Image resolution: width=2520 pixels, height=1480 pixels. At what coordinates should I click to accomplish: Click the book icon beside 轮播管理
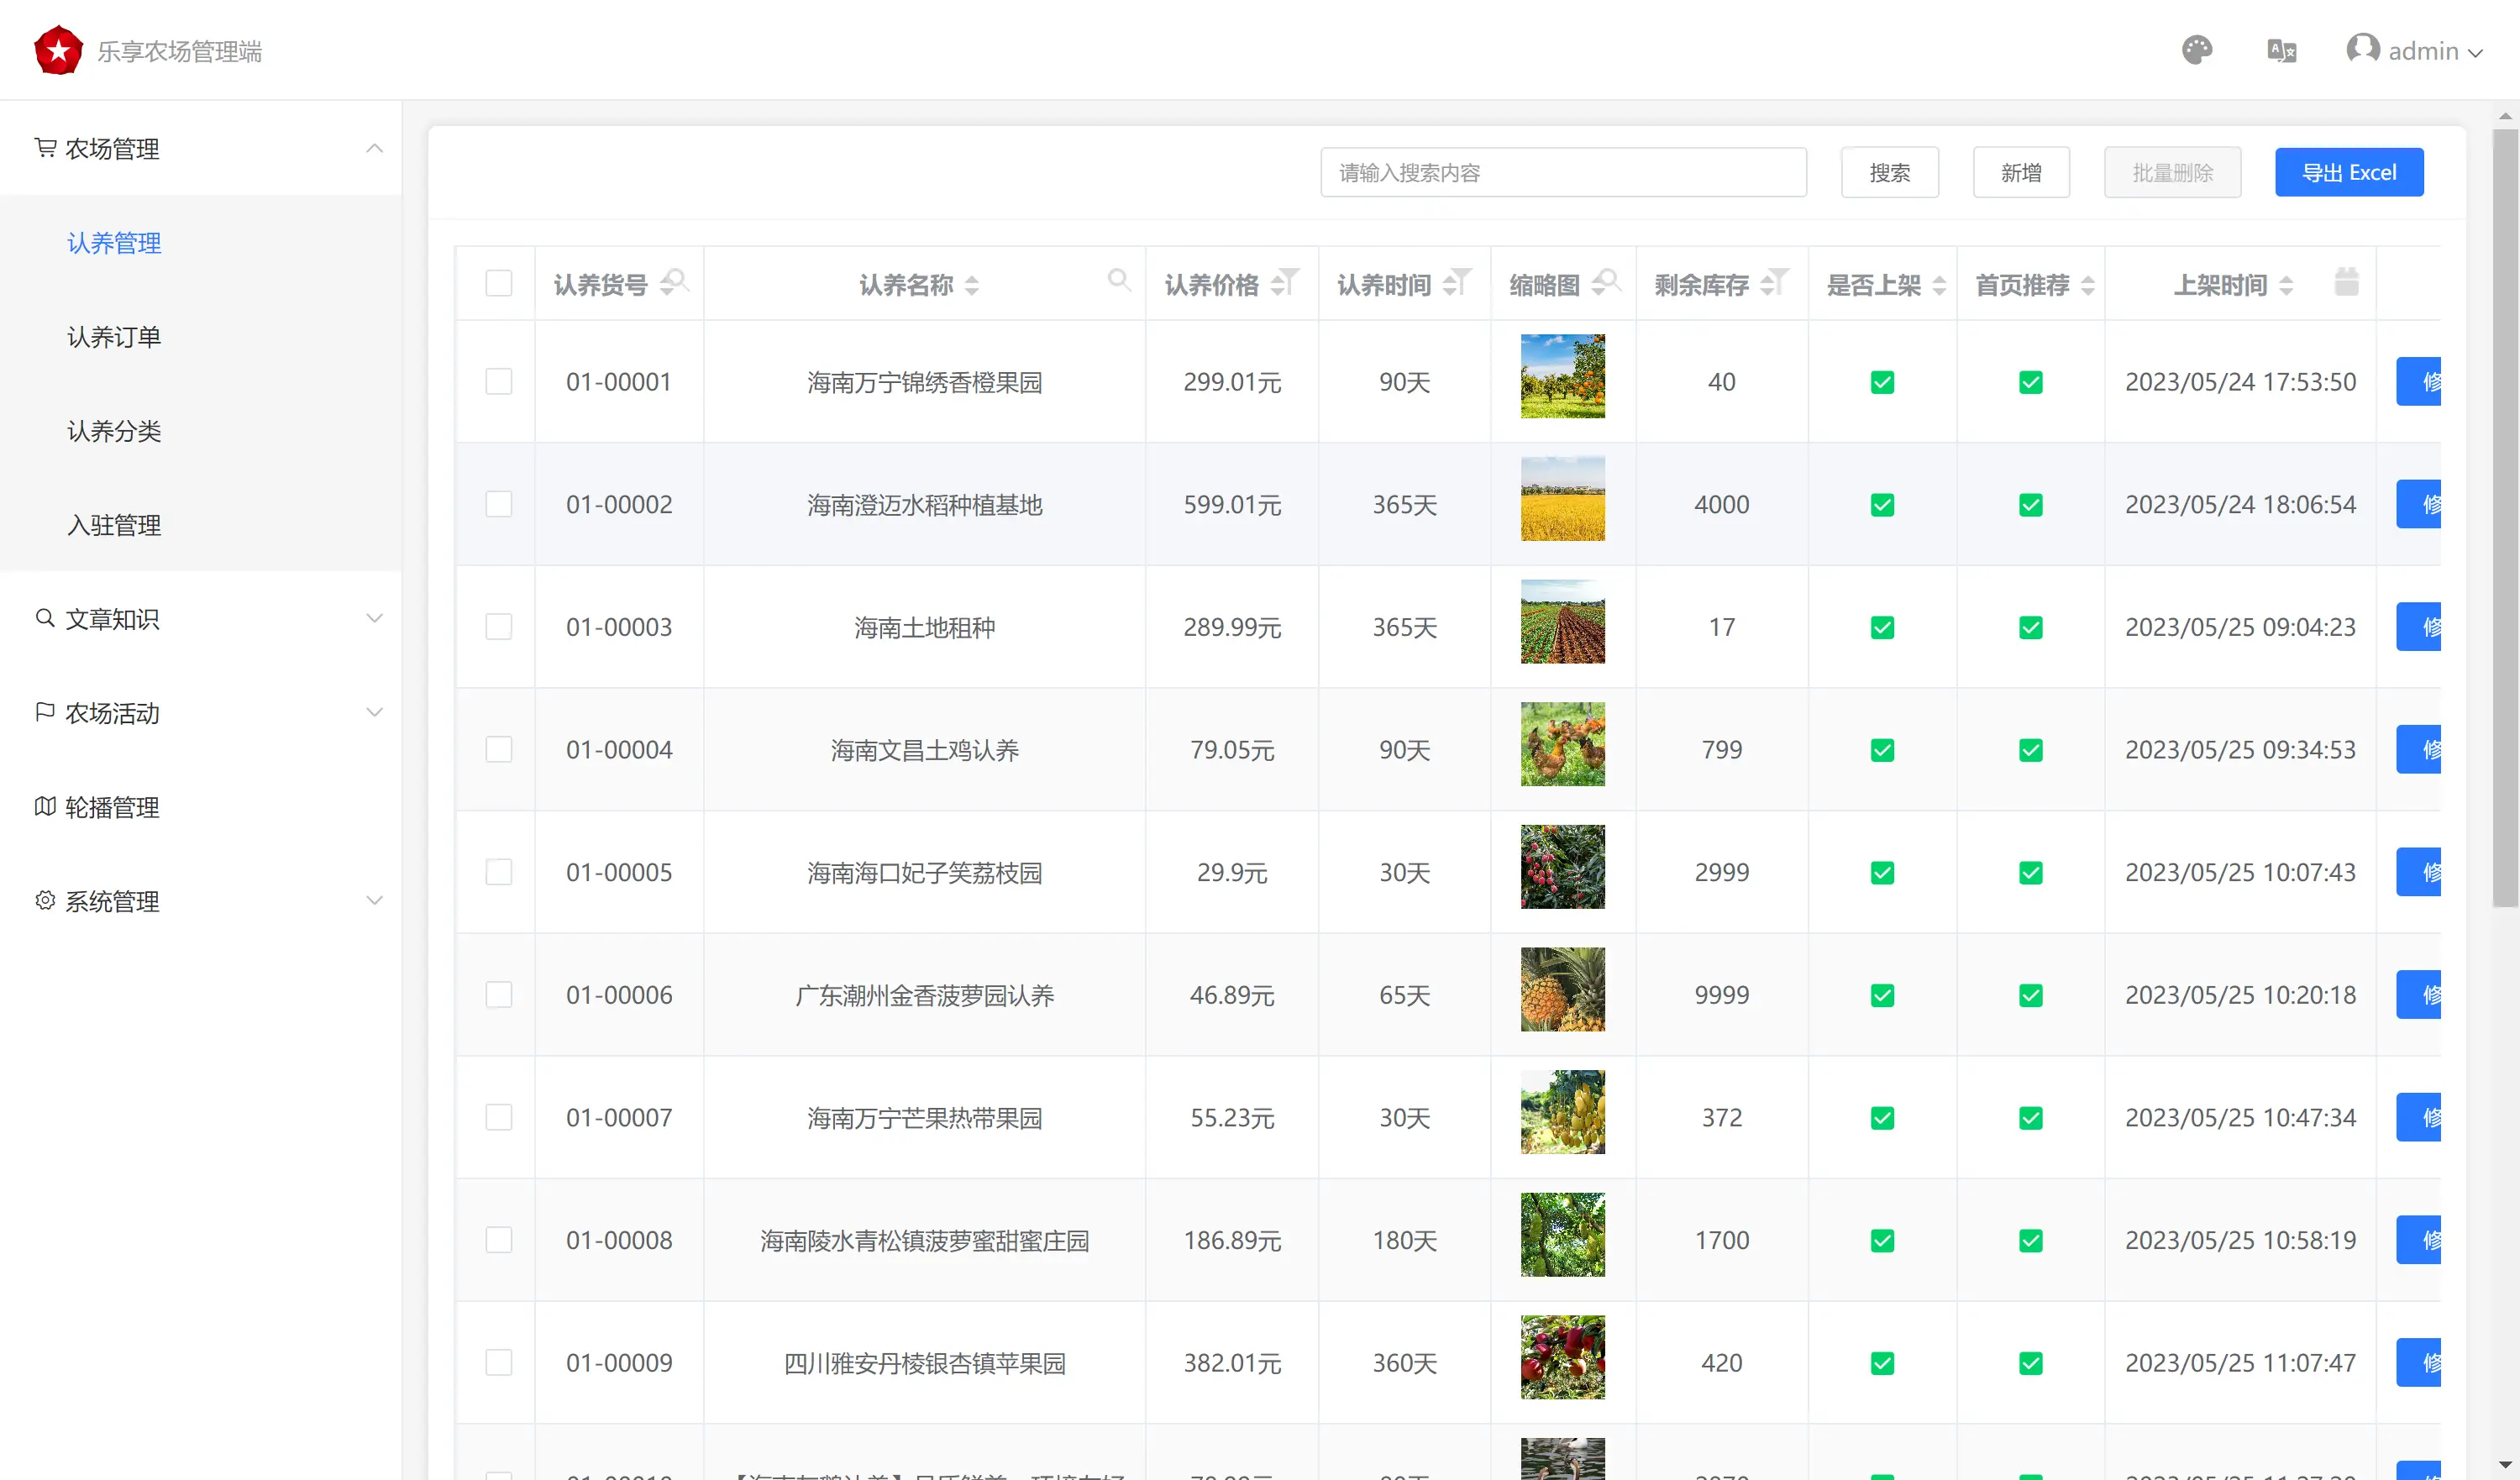pyautogui.click(x=45, y=805)
